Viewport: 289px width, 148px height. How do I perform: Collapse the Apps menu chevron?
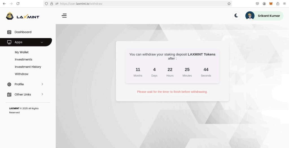[x=42, y=42]
